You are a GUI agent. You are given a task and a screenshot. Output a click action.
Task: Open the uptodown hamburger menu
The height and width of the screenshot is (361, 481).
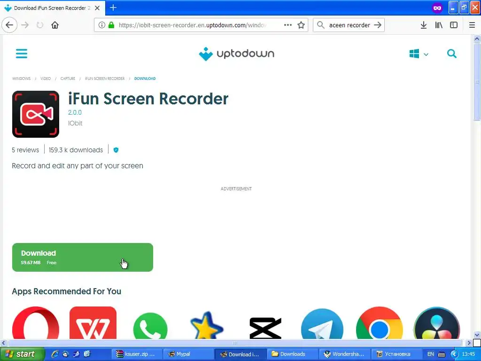[x=22, y=54]
